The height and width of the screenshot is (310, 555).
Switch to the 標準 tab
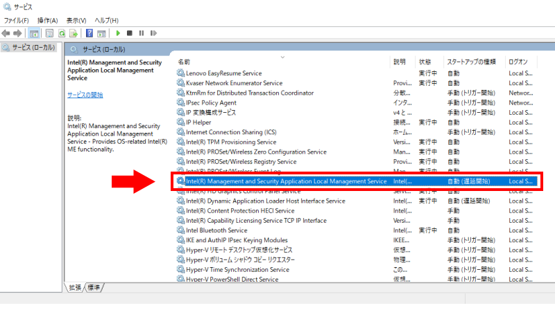click(94, 287)
